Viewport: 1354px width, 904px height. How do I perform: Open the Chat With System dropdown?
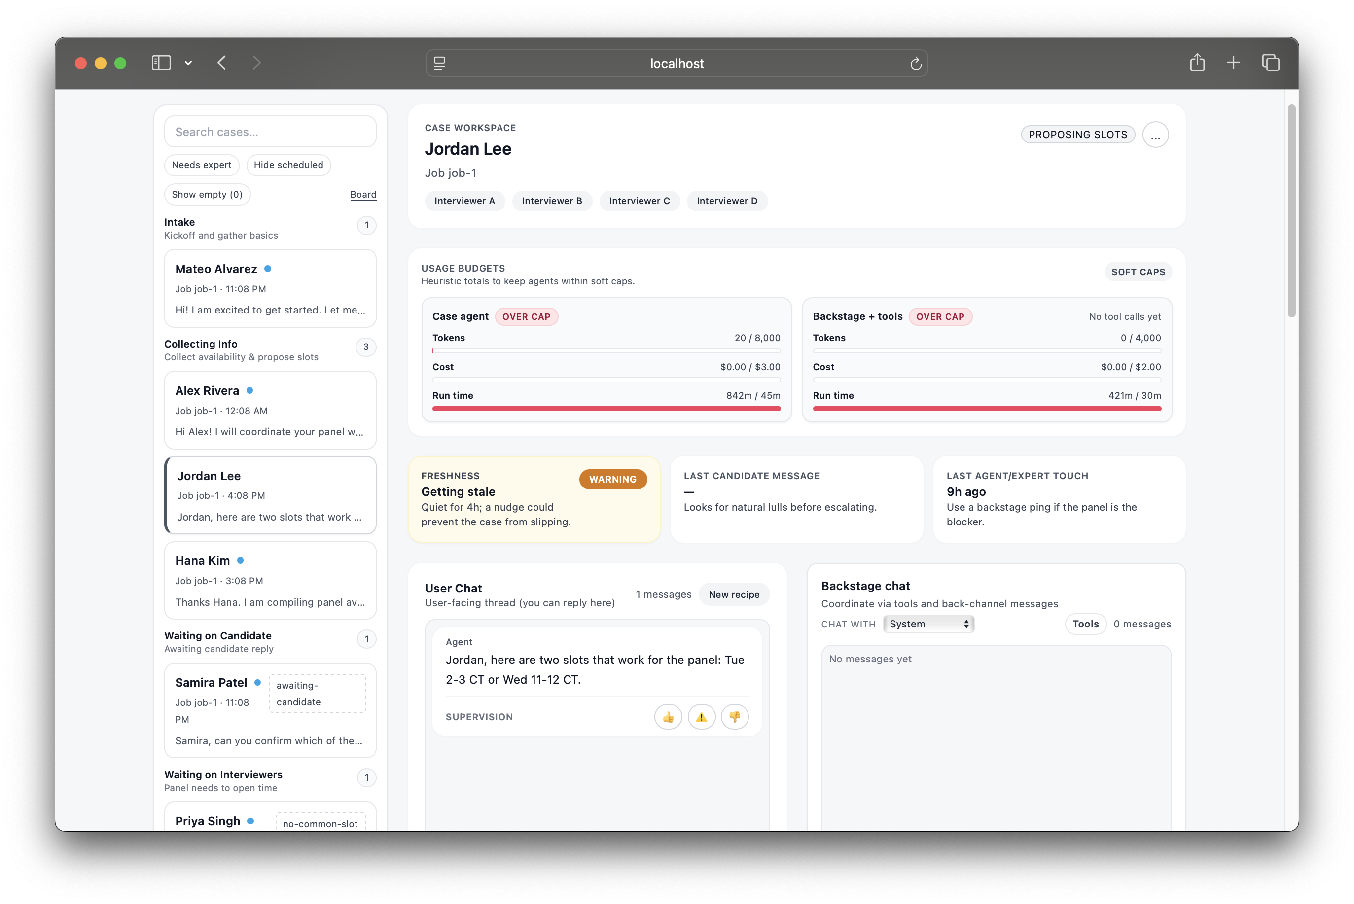click(x=928, y=624)
